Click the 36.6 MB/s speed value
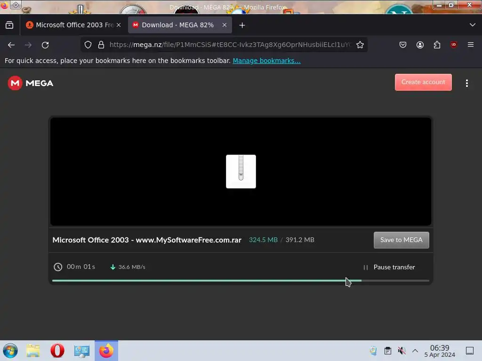482x361 pixels. (x=132, y=267)
